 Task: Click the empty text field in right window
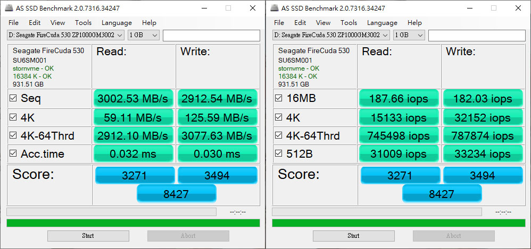coord(477,36)
